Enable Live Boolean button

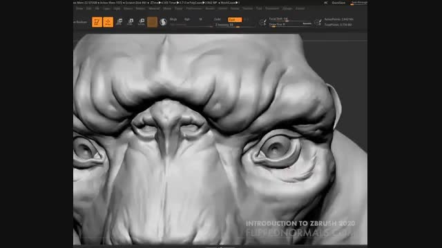pos(80,22)
